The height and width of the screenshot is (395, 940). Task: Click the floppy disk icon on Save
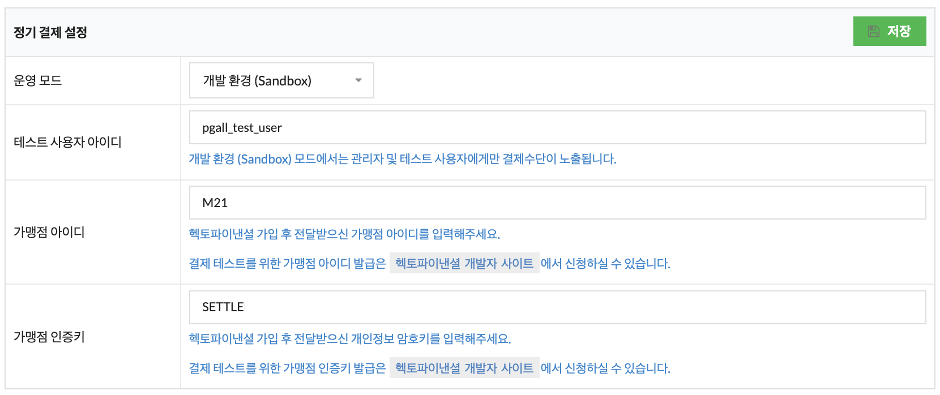(874, 32)
